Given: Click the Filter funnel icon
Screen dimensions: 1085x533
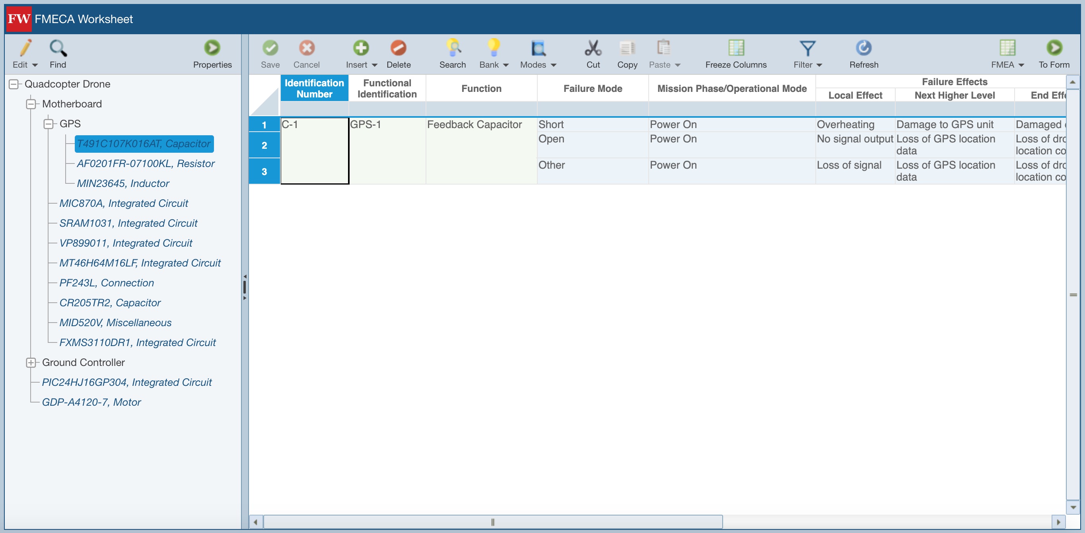Looking at the screenshot, I should pyautogui.click(x=807, y=48).
